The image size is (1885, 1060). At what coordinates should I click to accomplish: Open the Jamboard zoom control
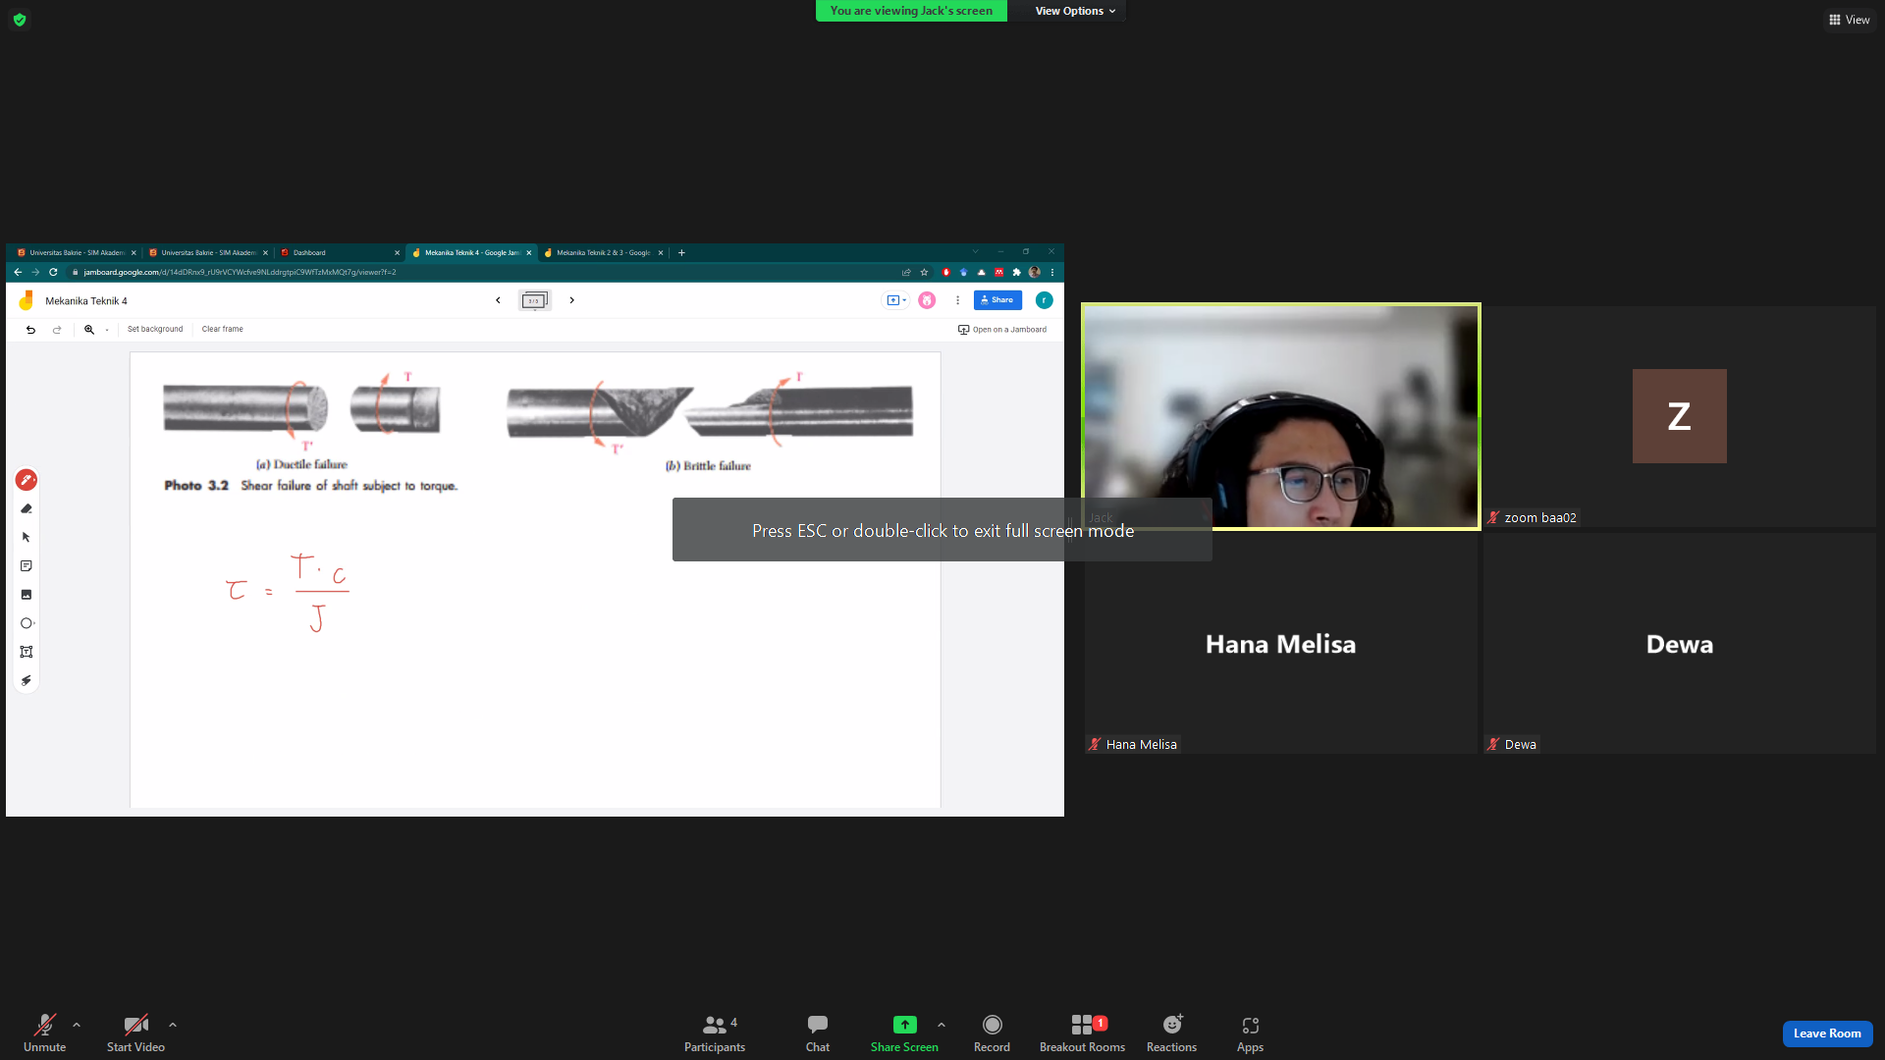tap(89, 330)
